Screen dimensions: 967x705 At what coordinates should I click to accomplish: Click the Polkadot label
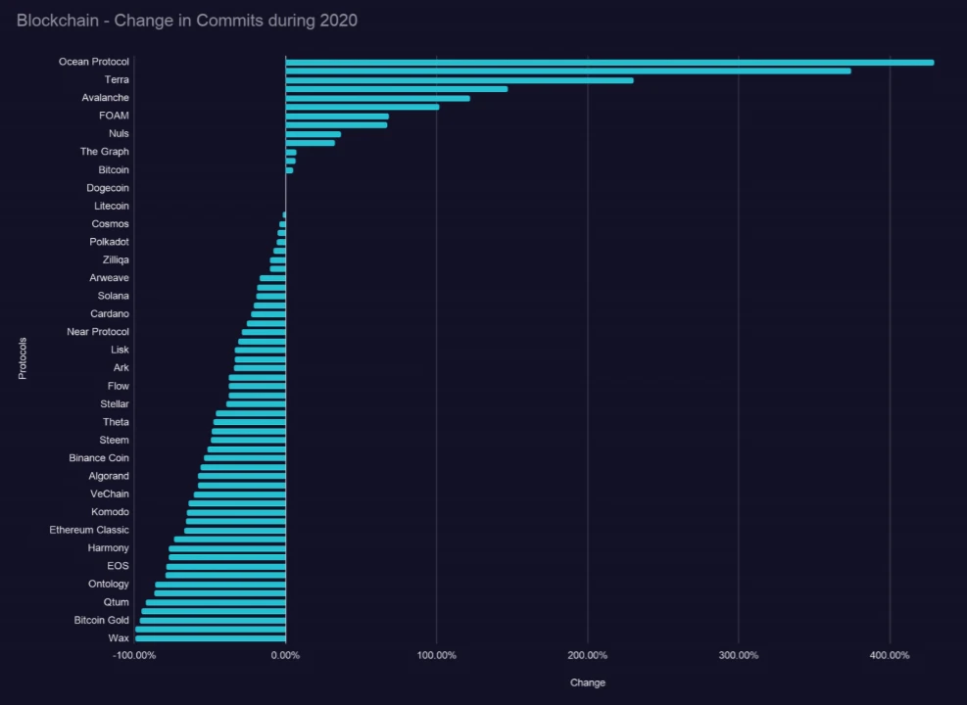pyautogui.click(x=109, y=242)
